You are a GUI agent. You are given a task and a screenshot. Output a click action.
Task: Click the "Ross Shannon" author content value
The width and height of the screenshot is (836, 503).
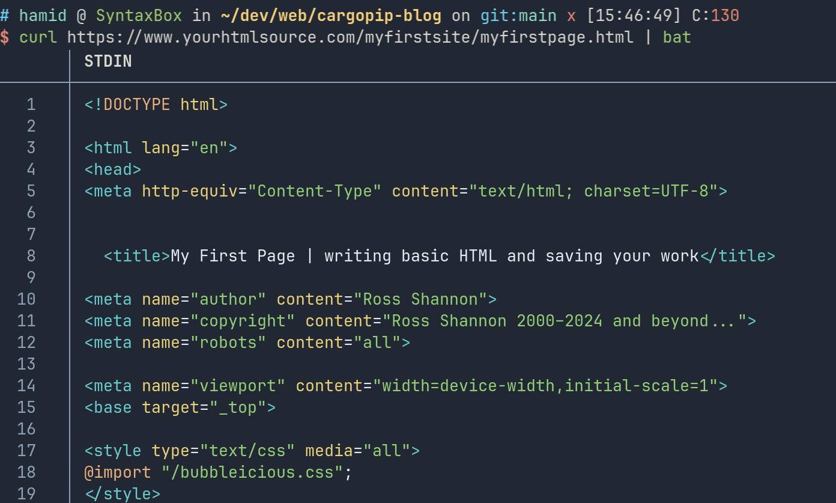click(x=420, y=299)
